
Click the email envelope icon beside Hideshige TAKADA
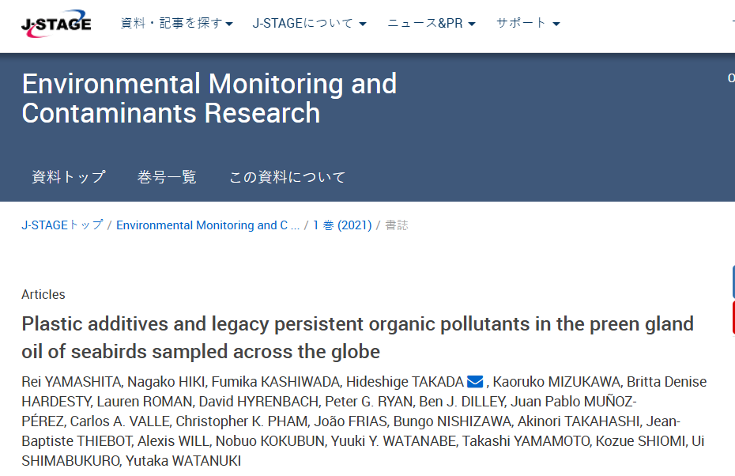tap(475, 382)
